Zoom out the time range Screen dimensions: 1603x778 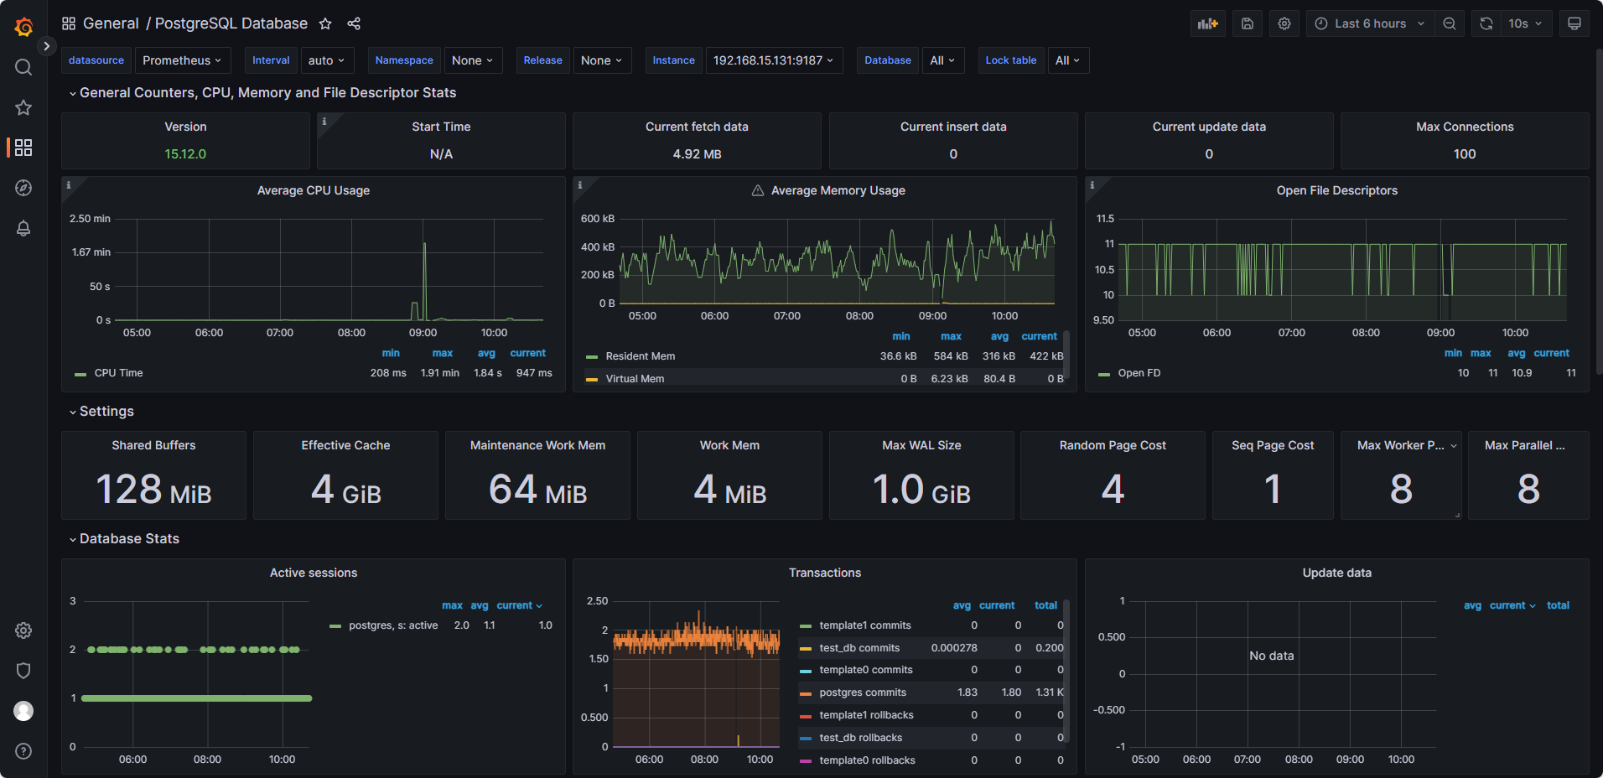1450,23
